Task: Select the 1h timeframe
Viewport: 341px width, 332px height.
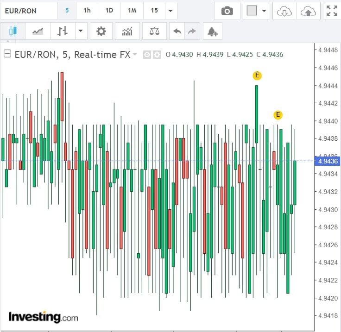Action: (x=87, y=11)
